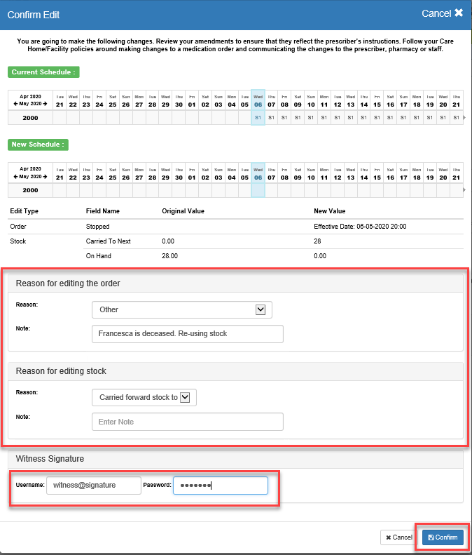The height and width of the screenshot is (555, 472).
Task: Click the order Note field about Francesca
Action: coord(187,334)
